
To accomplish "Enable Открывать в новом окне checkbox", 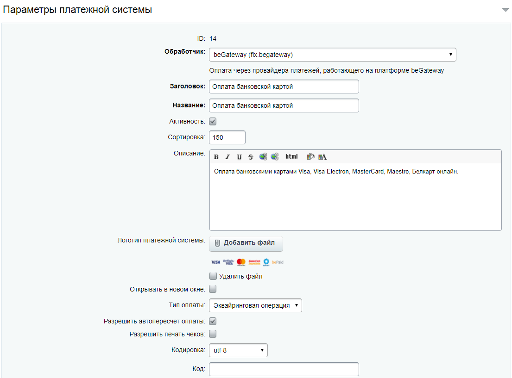I will (213, 289).
